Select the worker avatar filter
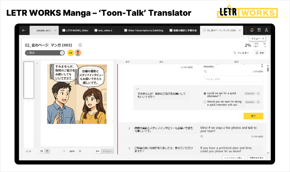Image resolution: width=290 pixels, height=172 pixels. pos(78,53)
